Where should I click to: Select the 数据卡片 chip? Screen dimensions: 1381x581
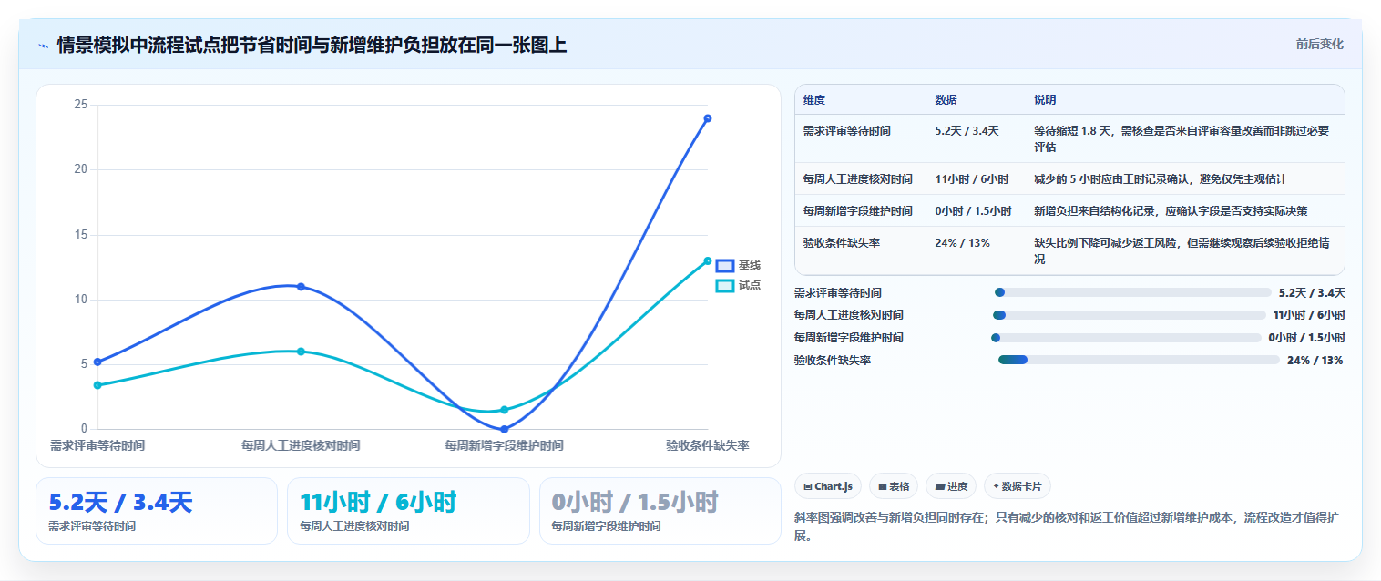pyautogui.click(x=1018, y=486)
